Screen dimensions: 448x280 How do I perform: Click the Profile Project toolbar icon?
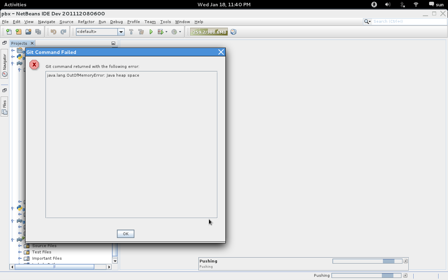pos(174,32)
